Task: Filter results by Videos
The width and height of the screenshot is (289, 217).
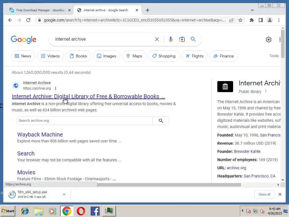Action: [x=50, y=56]
